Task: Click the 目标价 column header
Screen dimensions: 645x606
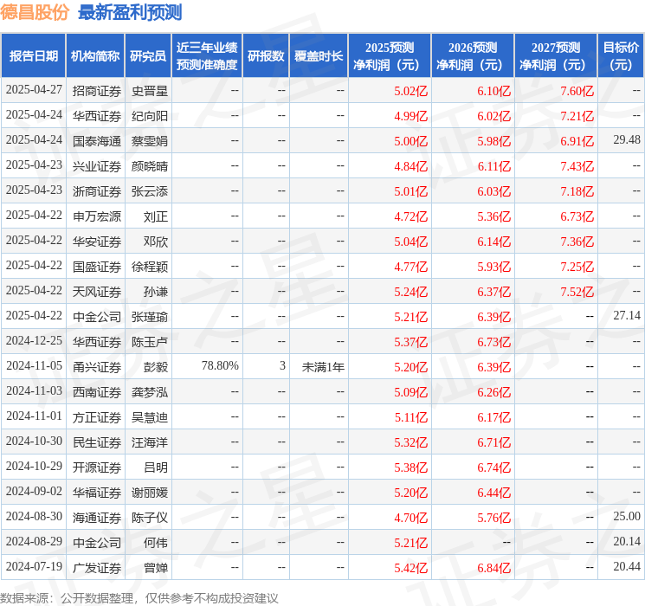Action: click(x=621, y=56)
